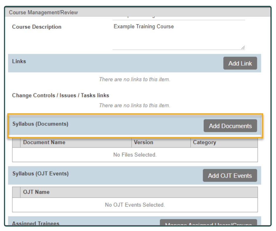Click the empty first column header in documents table
The height and width of the screenshot is (231, 276).
point(16,143)
